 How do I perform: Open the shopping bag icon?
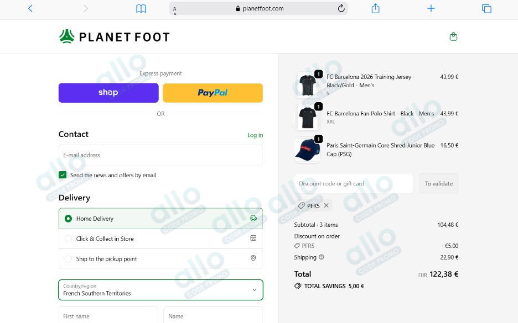pos(453,36)
